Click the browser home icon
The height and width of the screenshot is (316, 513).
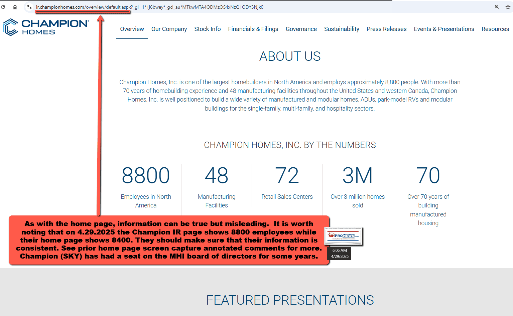point(15,7)
